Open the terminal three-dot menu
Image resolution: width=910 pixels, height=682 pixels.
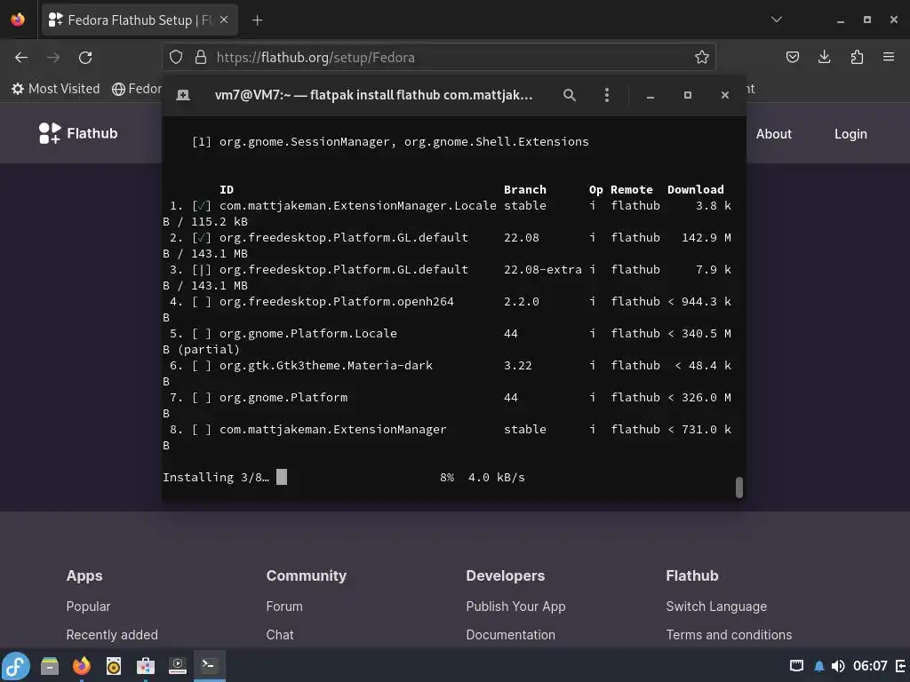(606, 95)
